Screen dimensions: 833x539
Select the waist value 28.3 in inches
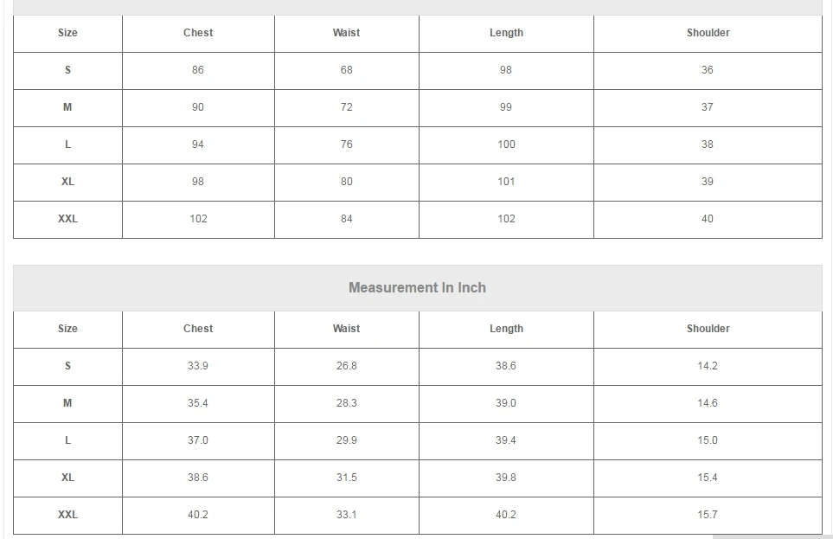tap(346, 403)
